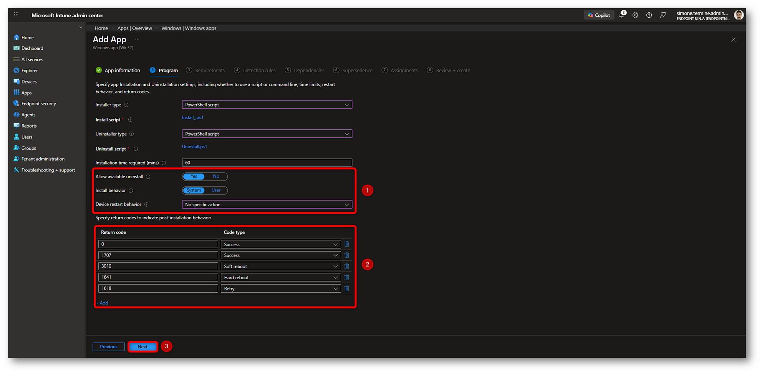Click the Installation time required field
Image resolution: width=762 pixels, height=374 pixels.
point(267,163)
